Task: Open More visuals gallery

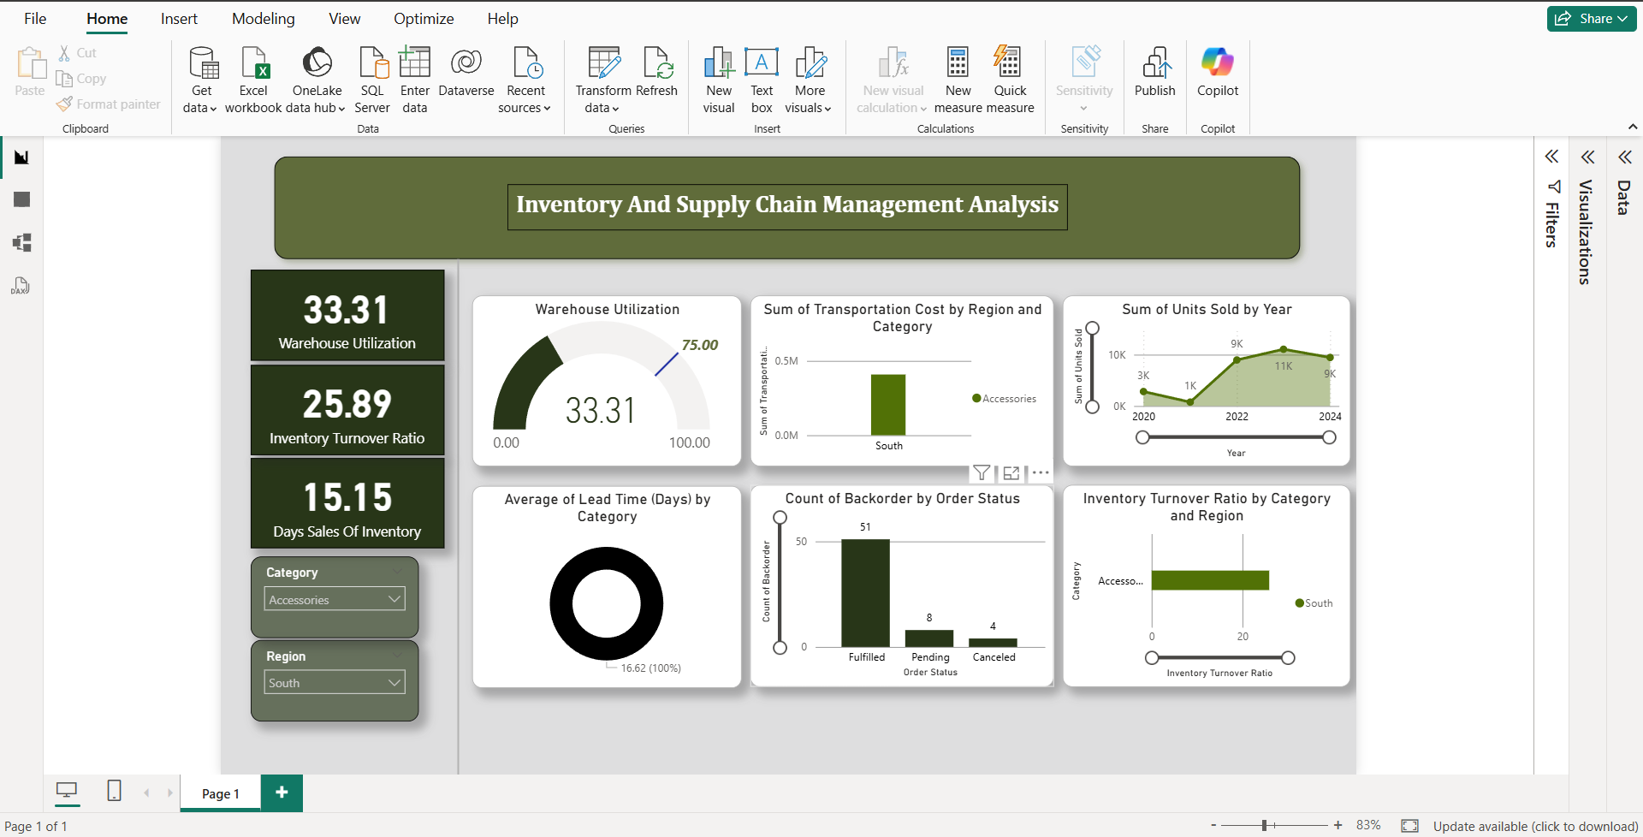Action: coord(810,80)
